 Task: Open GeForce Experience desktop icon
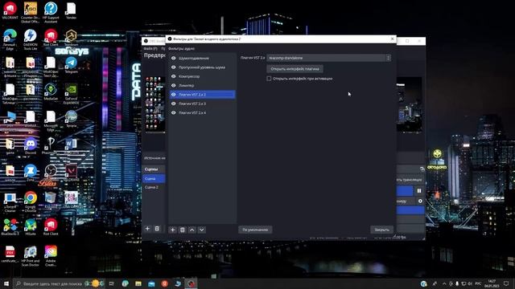pos(71,94)
